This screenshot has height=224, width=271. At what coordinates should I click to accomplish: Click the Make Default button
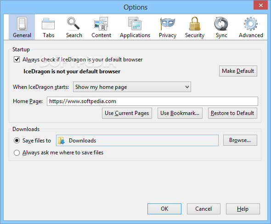238,71
